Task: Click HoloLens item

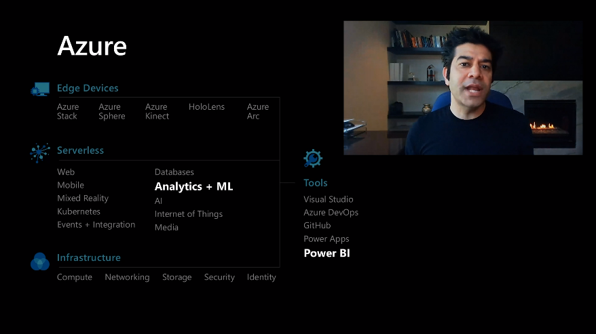Action: tap(206, 106)
